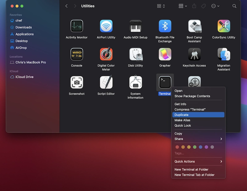The width and height of the screenshot is (247, 191).
Task: Select Duplicate in the context menu
Action: pyautogui.click(x=198, y=115)
